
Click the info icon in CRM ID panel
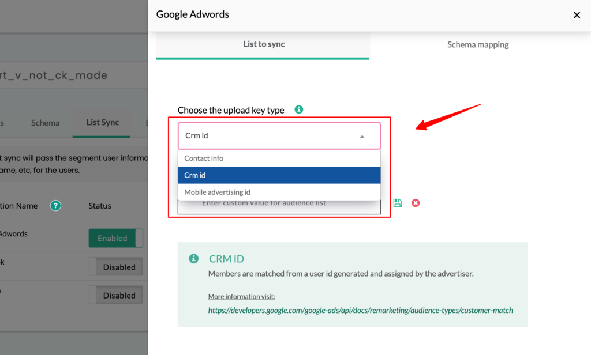(x=194, y=259)
